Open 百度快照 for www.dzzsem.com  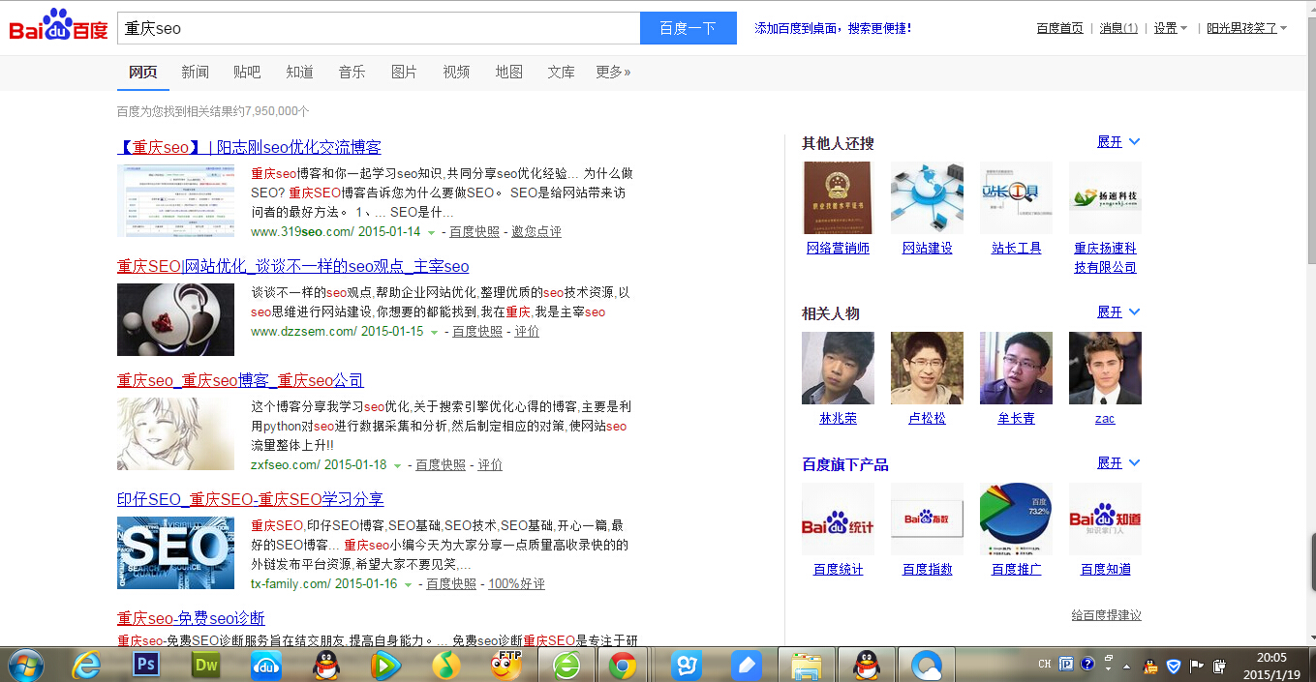[477, 332]
